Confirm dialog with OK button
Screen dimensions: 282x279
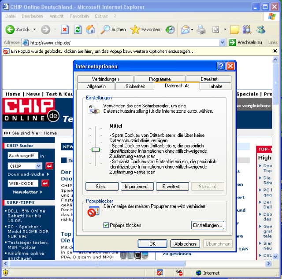coord(152,244)
